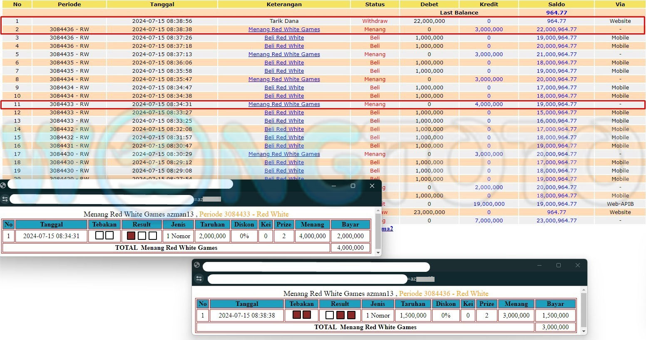
Task: Click first red Tebakan square in 3084436 popup
Action: tap(296, 315)
